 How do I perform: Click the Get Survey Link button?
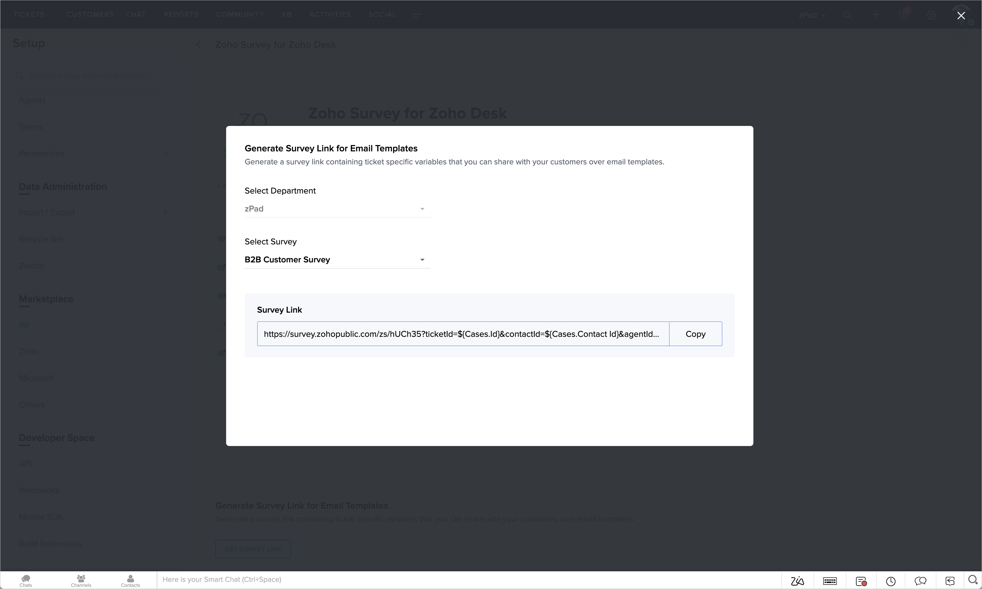[253, 549]
